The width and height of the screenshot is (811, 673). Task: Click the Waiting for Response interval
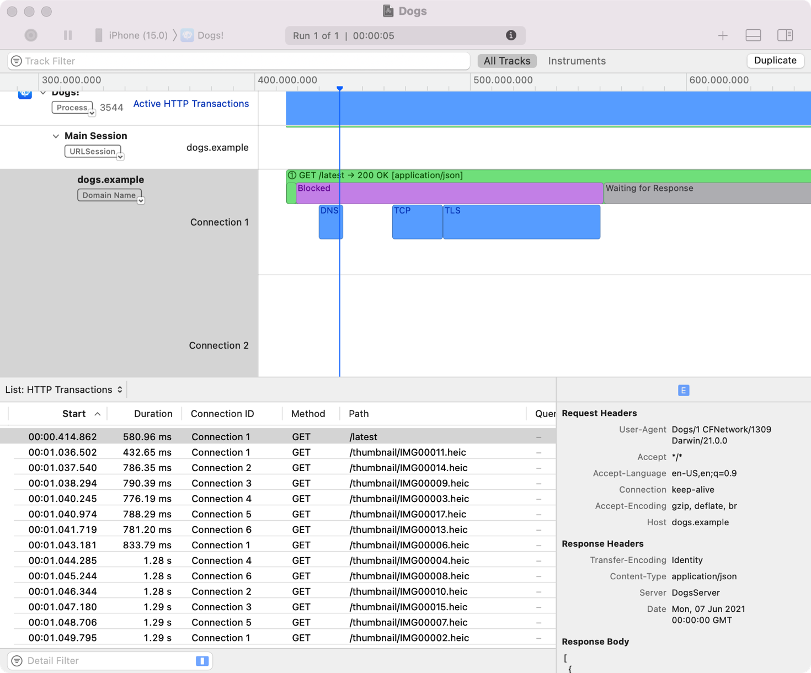click(707, 193)
